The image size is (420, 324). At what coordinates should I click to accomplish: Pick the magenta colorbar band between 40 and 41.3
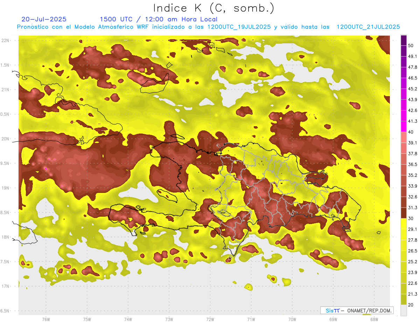click(404, 127)
